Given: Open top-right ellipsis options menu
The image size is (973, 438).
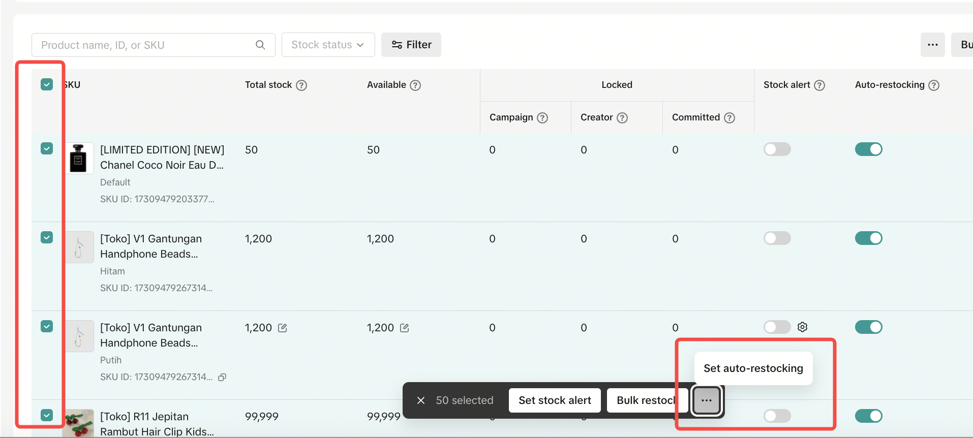Looking at the screenshot, I should coord(932,45).
